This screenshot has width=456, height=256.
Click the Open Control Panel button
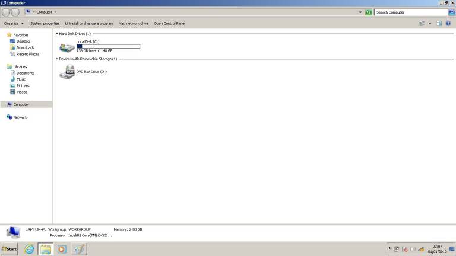170,23
